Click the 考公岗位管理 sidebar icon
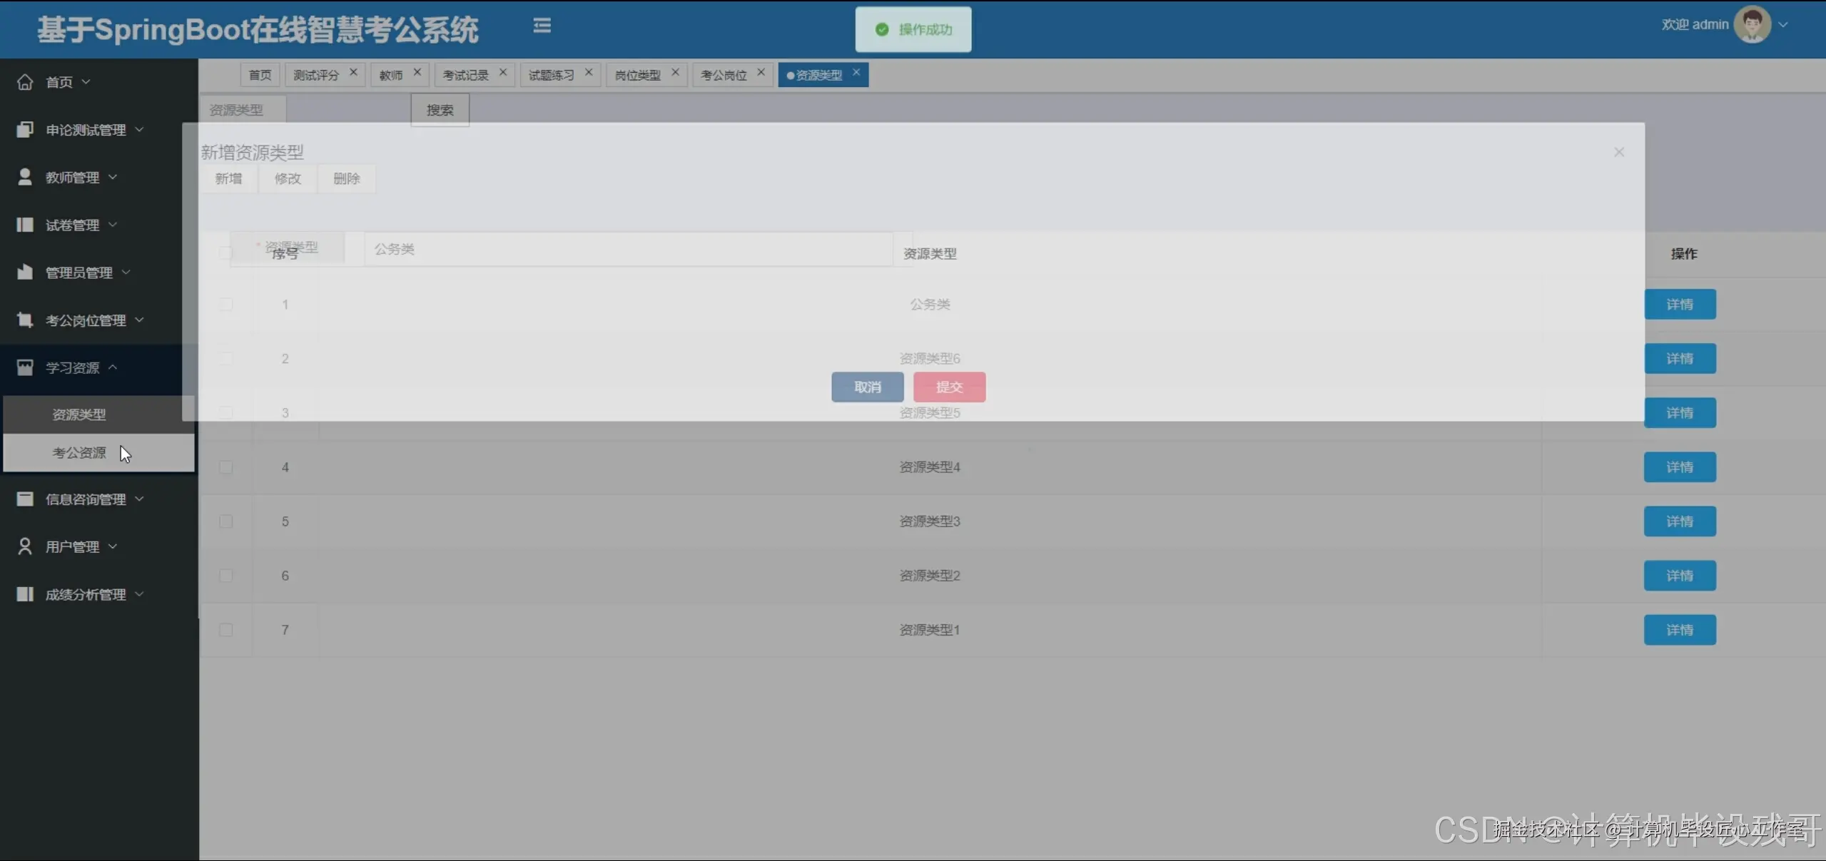1826x861 pixels. [25, 320]
